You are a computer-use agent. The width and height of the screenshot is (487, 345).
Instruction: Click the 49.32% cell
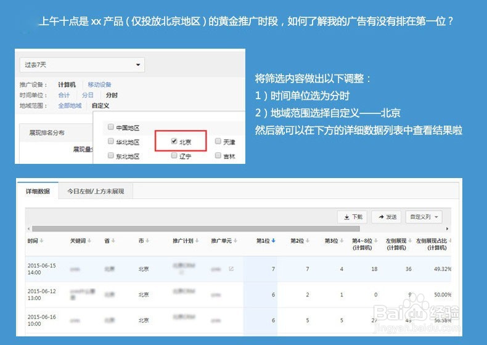[x=443, y=269]
